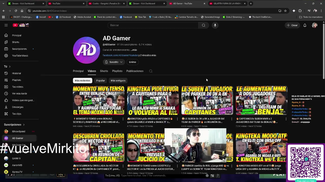325x182 pixels.
Task: Open AaronMB subscription channel
Action: 18,165
